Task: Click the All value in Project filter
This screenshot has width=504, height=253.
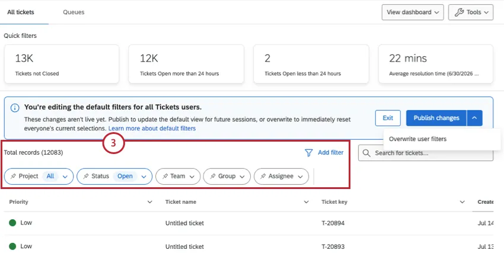Action: point(50,176)
